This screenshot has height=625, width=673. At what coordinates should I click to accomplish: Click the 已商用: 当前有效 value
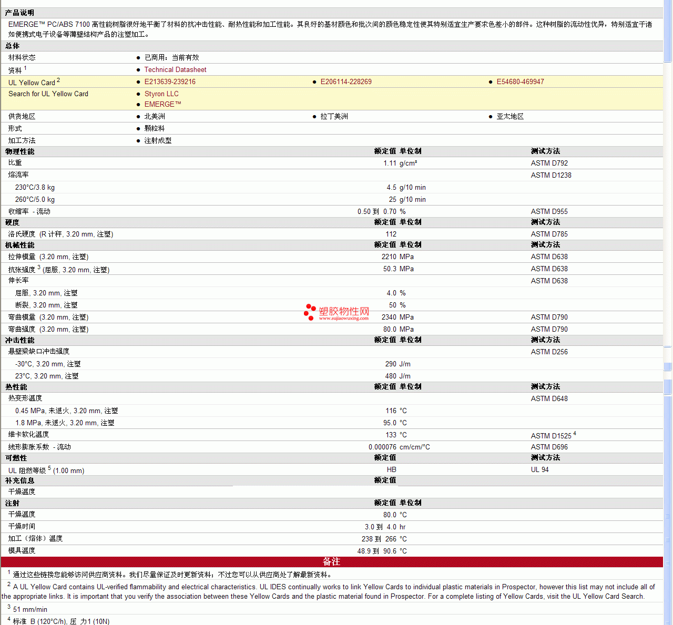171,57
